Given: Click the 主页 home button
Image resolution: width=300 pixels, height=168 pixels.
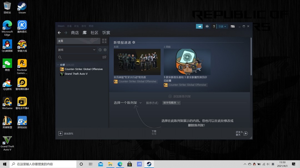Looking at the screenshot, I should point(78,41).
